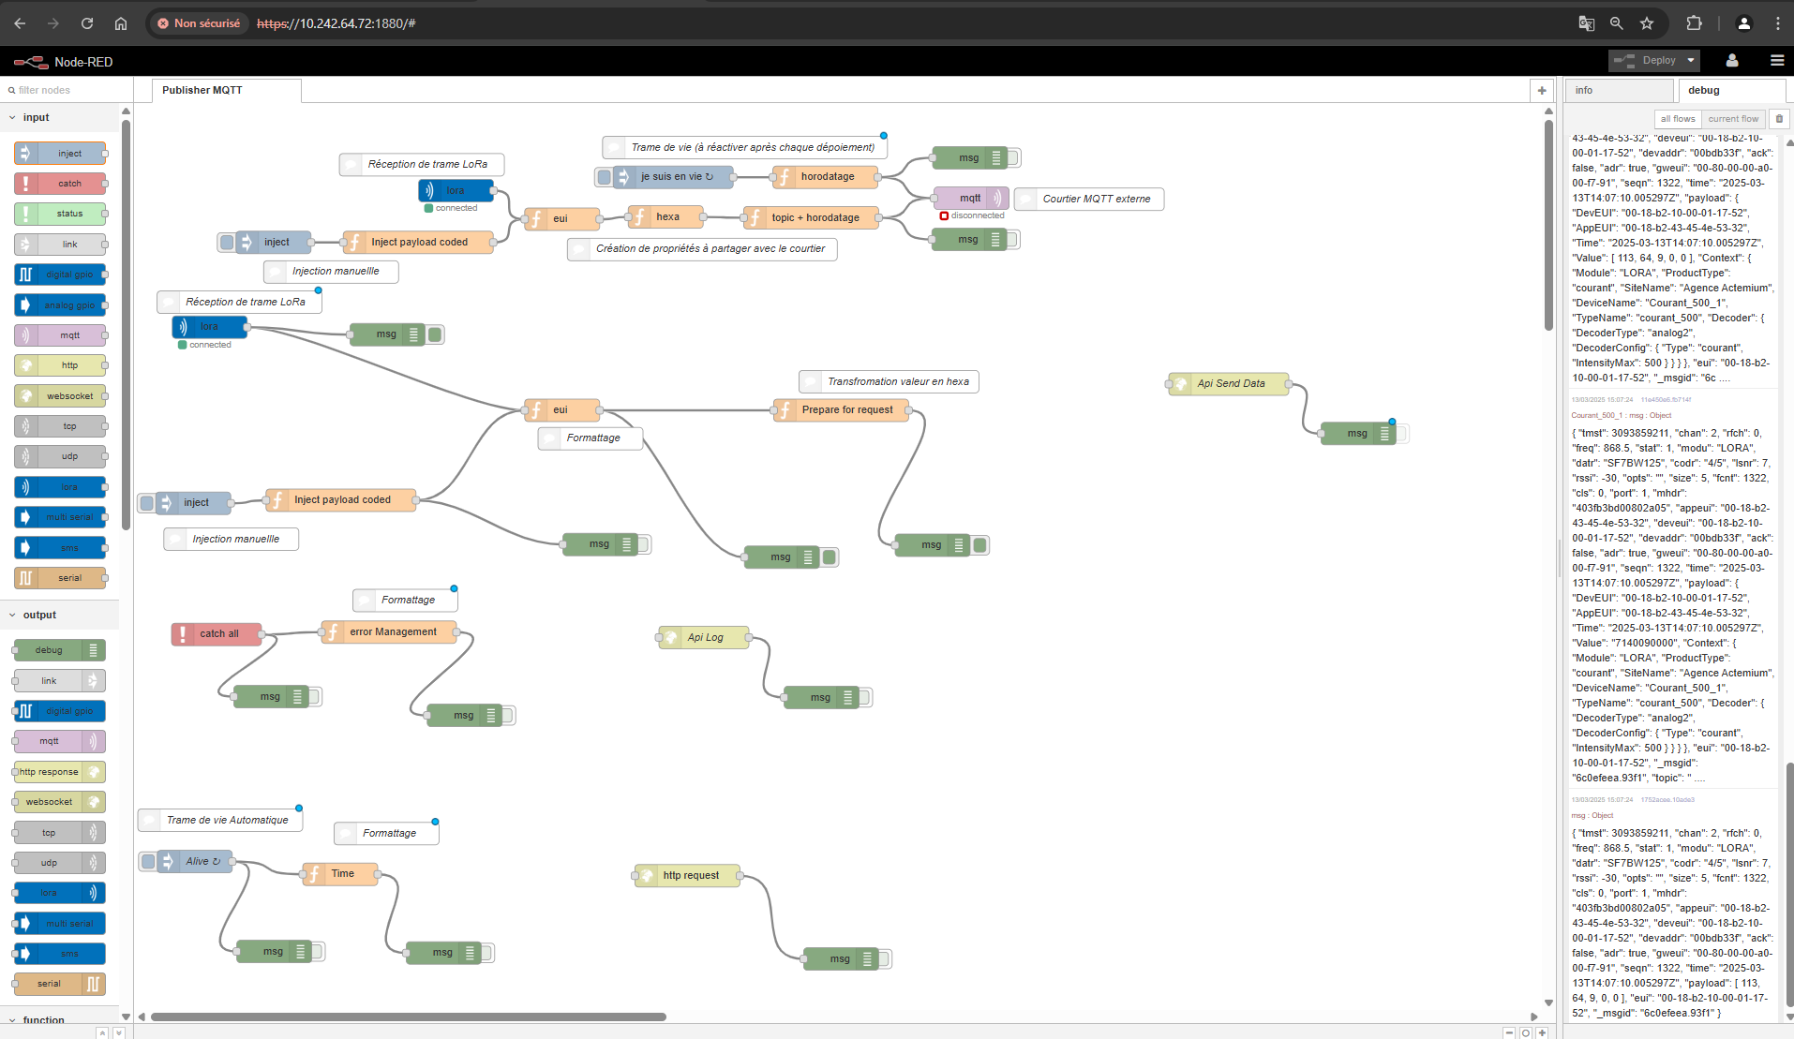Select the input link node in palette

[x=60, y=245]
